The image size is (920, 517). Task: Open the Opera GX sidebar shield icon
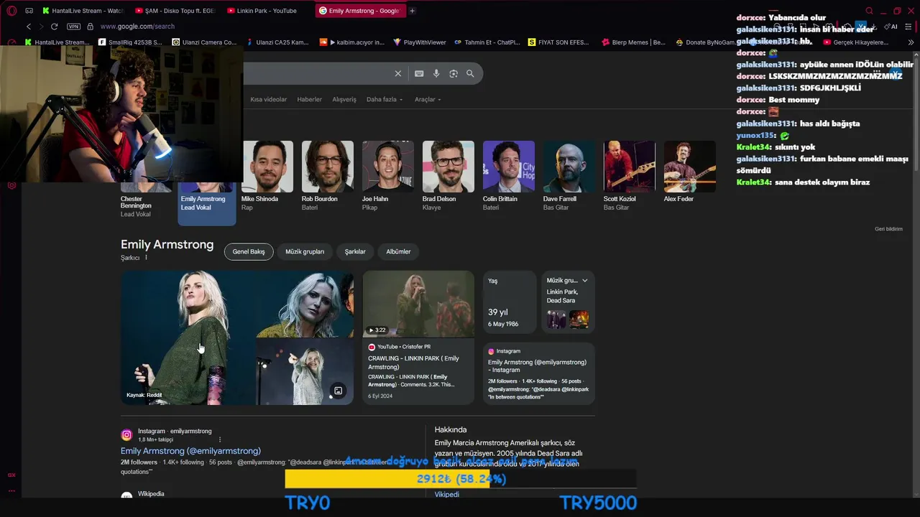click(x=11, y=186)
